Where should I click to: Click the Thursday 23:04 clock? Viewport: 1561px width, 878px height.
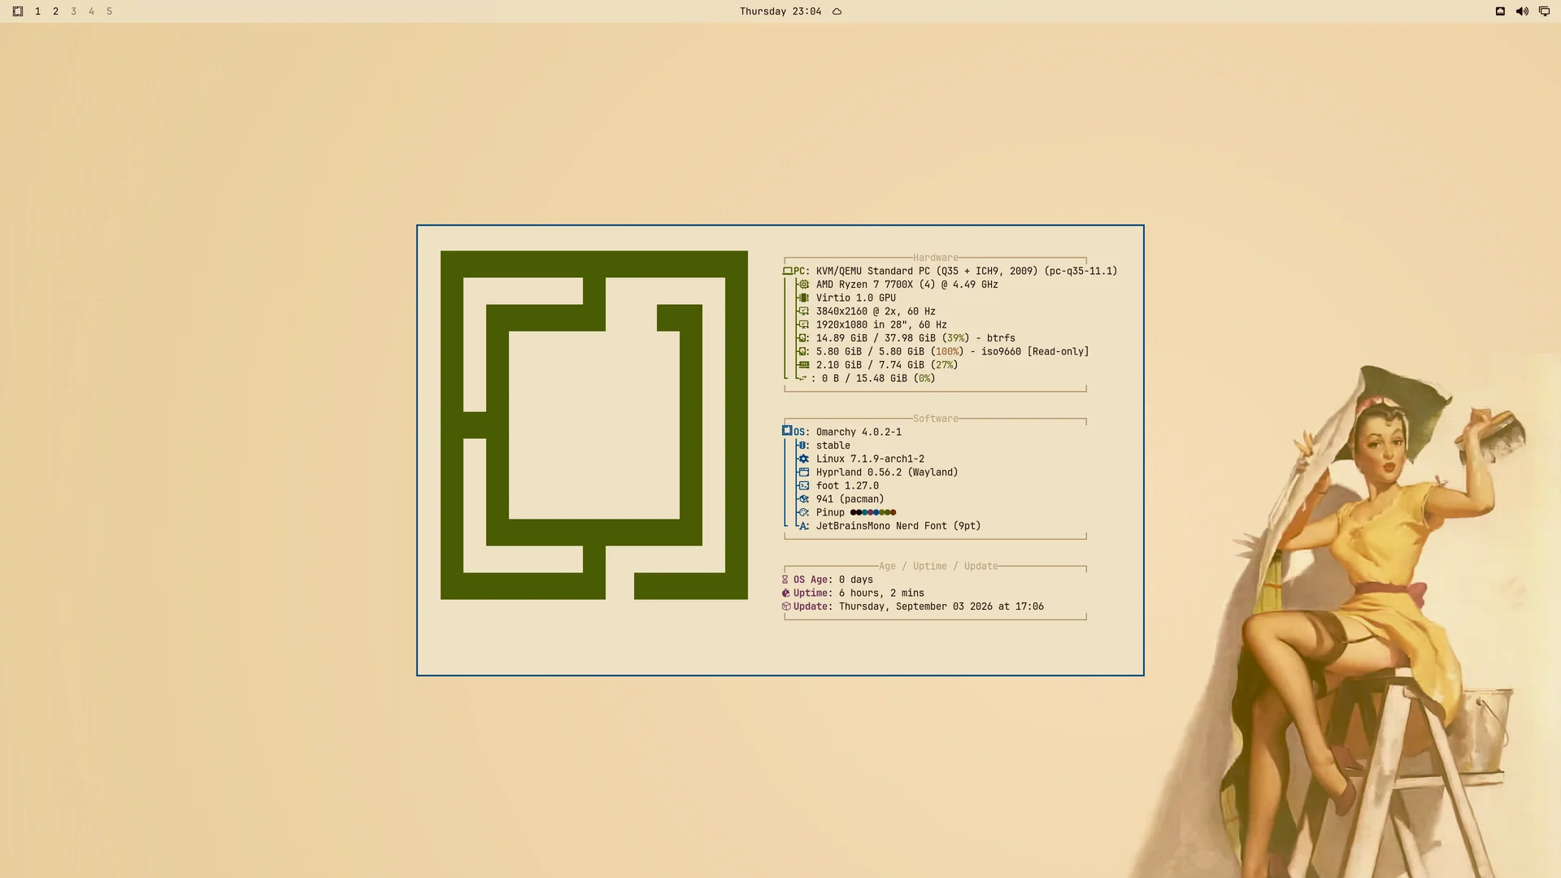click(780, 11)
